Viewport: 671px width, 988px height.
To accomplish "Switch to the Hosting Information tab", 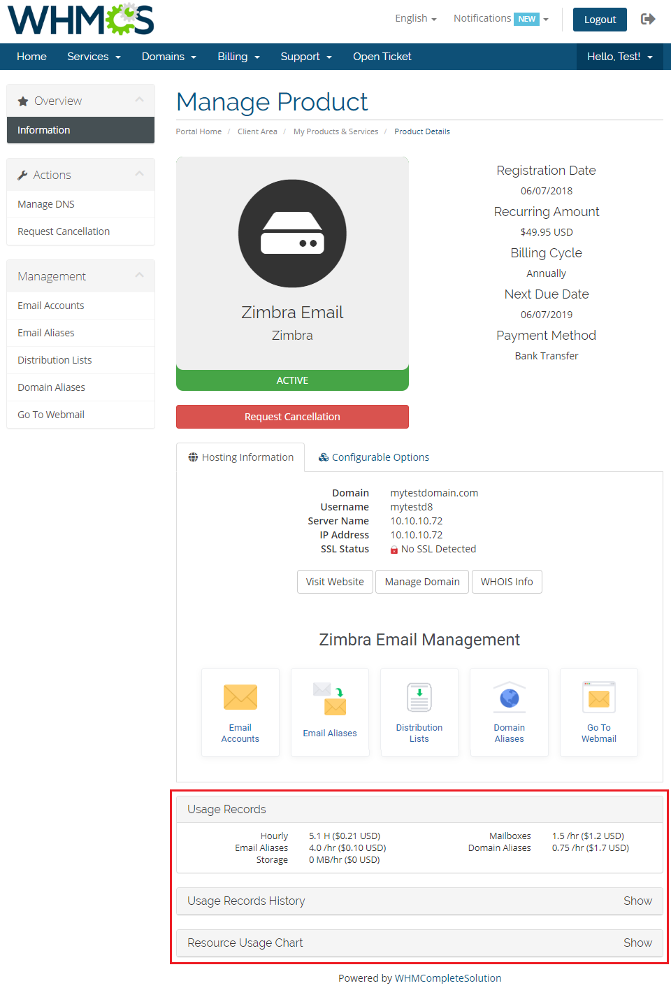I will point(240,457).
